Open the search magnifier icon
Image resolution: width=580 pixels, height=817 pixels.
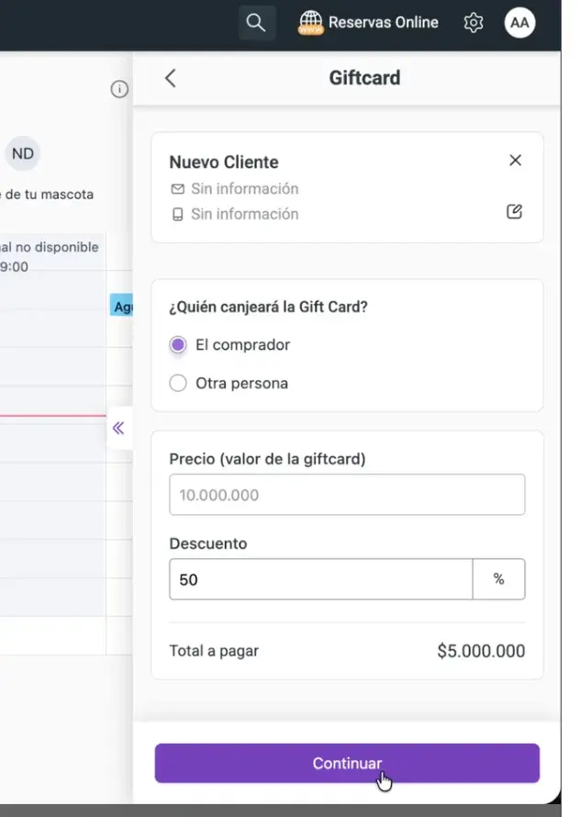(256, 23)
